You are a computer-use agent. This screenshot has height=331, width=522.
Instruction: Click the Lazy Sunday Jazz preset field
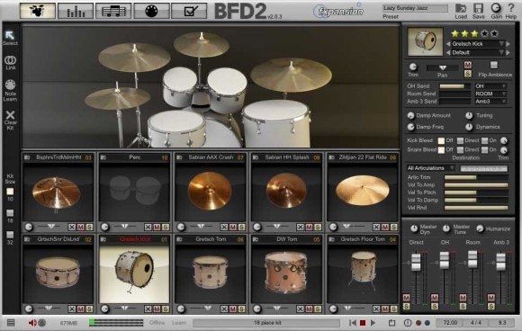(415, 8)
